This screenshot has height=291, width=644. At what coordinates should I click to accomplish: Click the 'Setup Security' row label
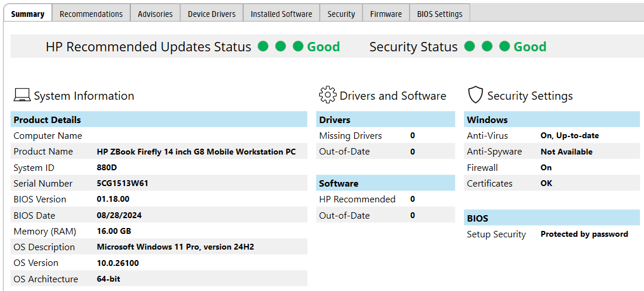(x=496, y=234)
